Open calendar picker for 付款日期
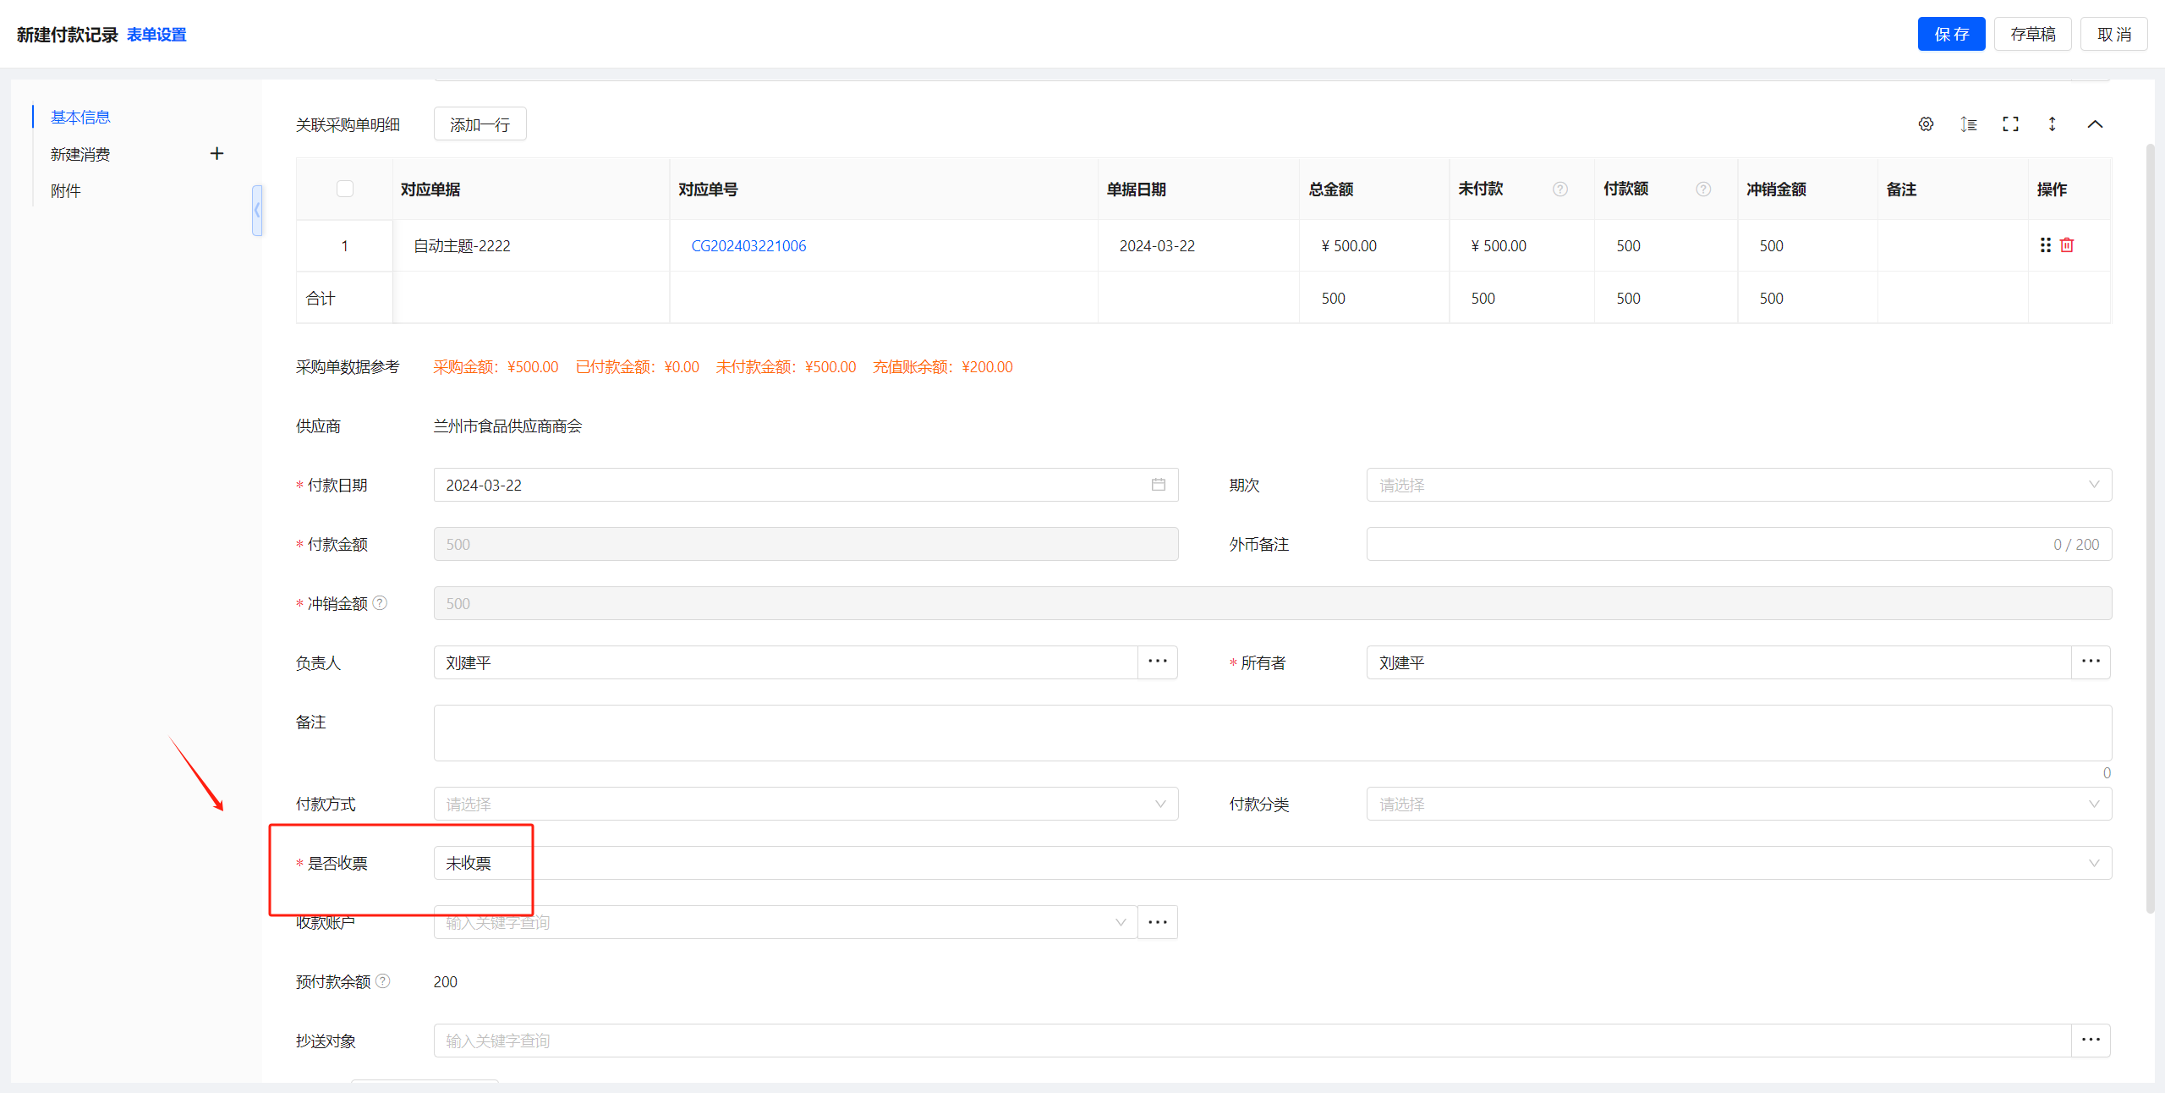 tap(1158, 485)
